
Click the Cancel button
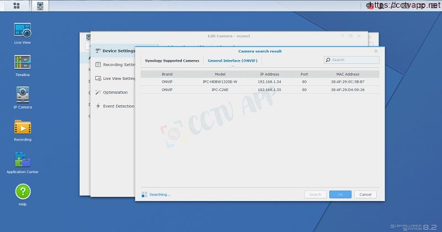coord(365,195)
